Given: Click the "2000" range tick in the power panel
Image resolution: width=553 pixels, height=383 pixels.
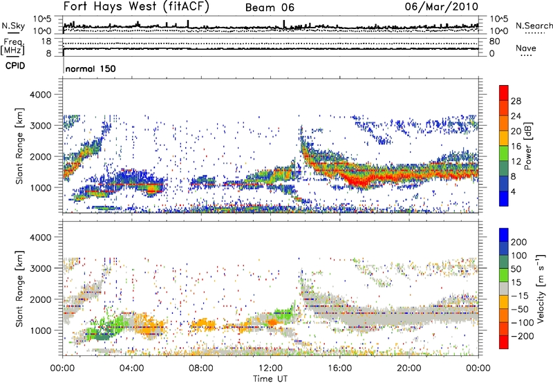Looking at the screenshot, I should [41, 156].
